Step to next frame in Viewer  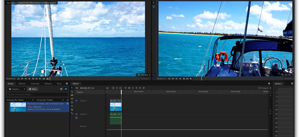coord(187,79)
